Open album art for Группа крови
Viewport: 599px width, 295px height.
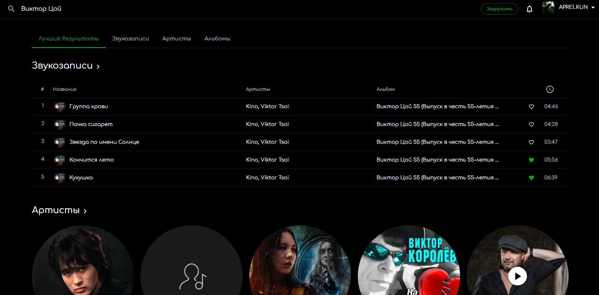59,107
